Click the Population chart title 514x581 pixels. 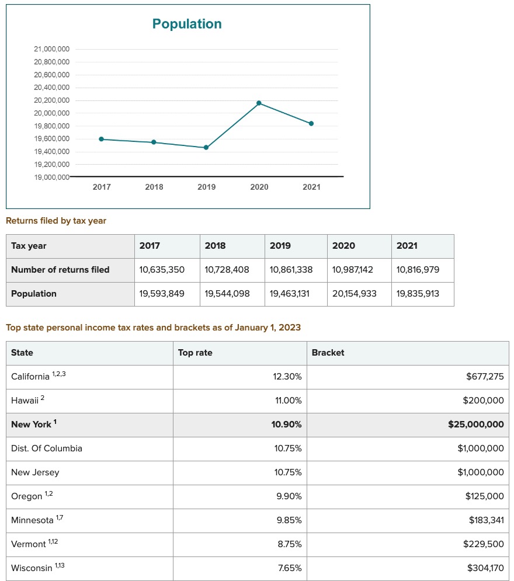(187, 24)
